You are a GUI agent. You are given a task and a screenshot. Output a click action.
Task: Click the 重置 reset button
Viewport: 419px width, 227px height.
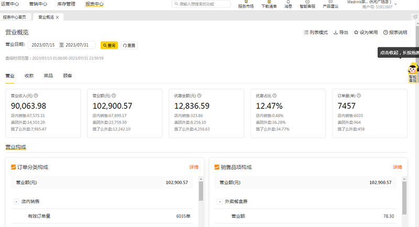tap(129, 45)
